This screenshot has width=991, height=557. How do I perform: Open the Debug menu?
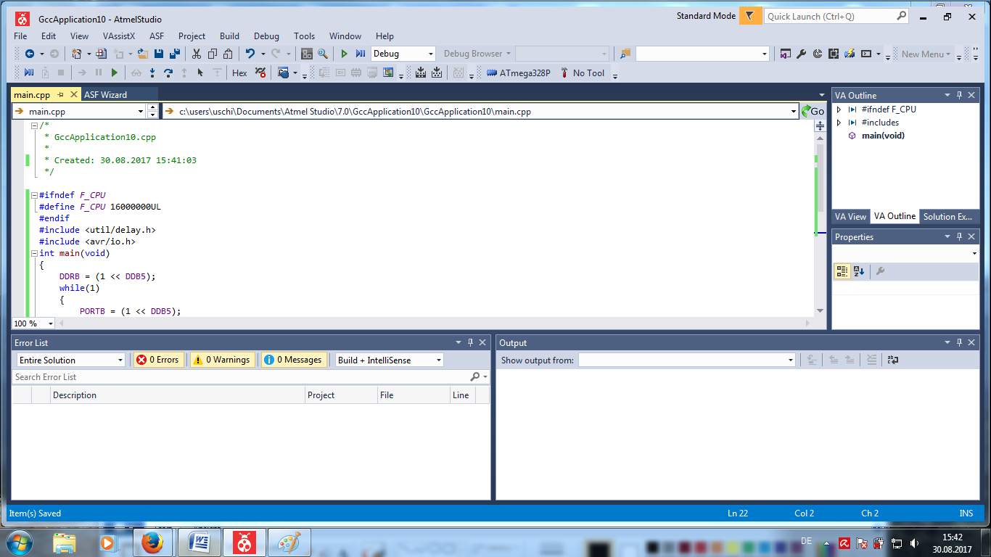pos(266,36)
